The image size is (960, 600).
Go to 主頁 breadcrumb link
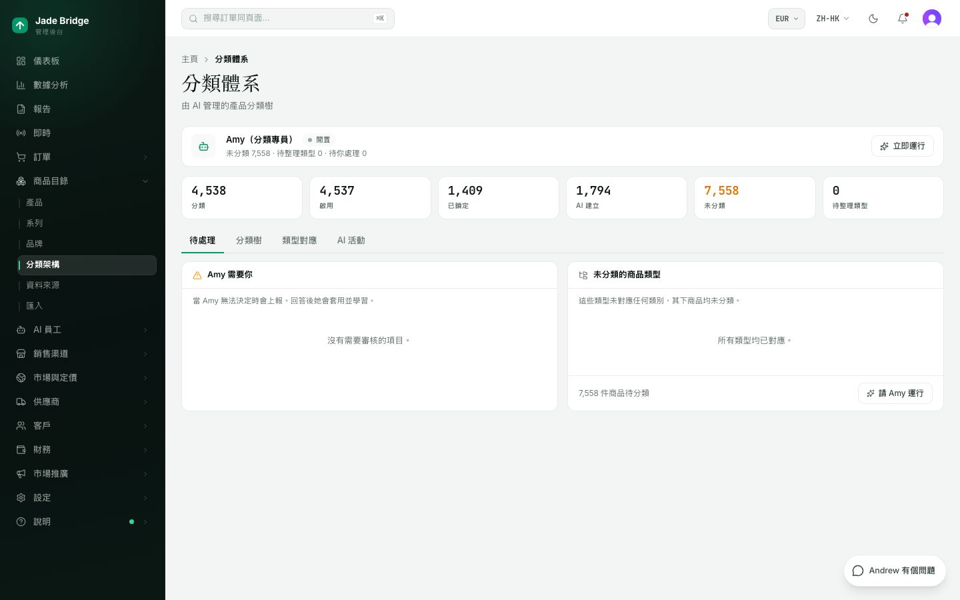pyautogui.click(x=189, y=59)
